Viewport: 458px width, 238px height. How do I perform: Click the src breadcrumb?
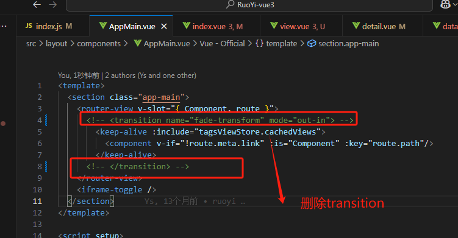(x=31, y=44)
